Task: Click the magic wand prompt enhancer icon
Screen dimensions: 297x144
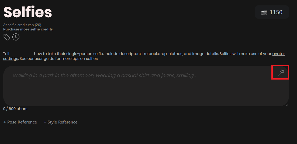Action: pyautogui.click(x=281, y=73)
